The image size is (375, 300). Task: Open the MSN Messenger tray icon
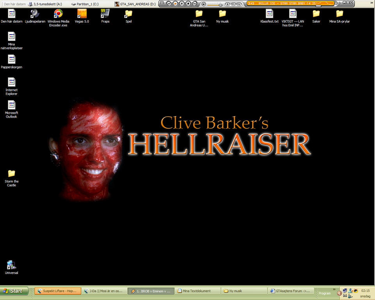coord(350,291)
